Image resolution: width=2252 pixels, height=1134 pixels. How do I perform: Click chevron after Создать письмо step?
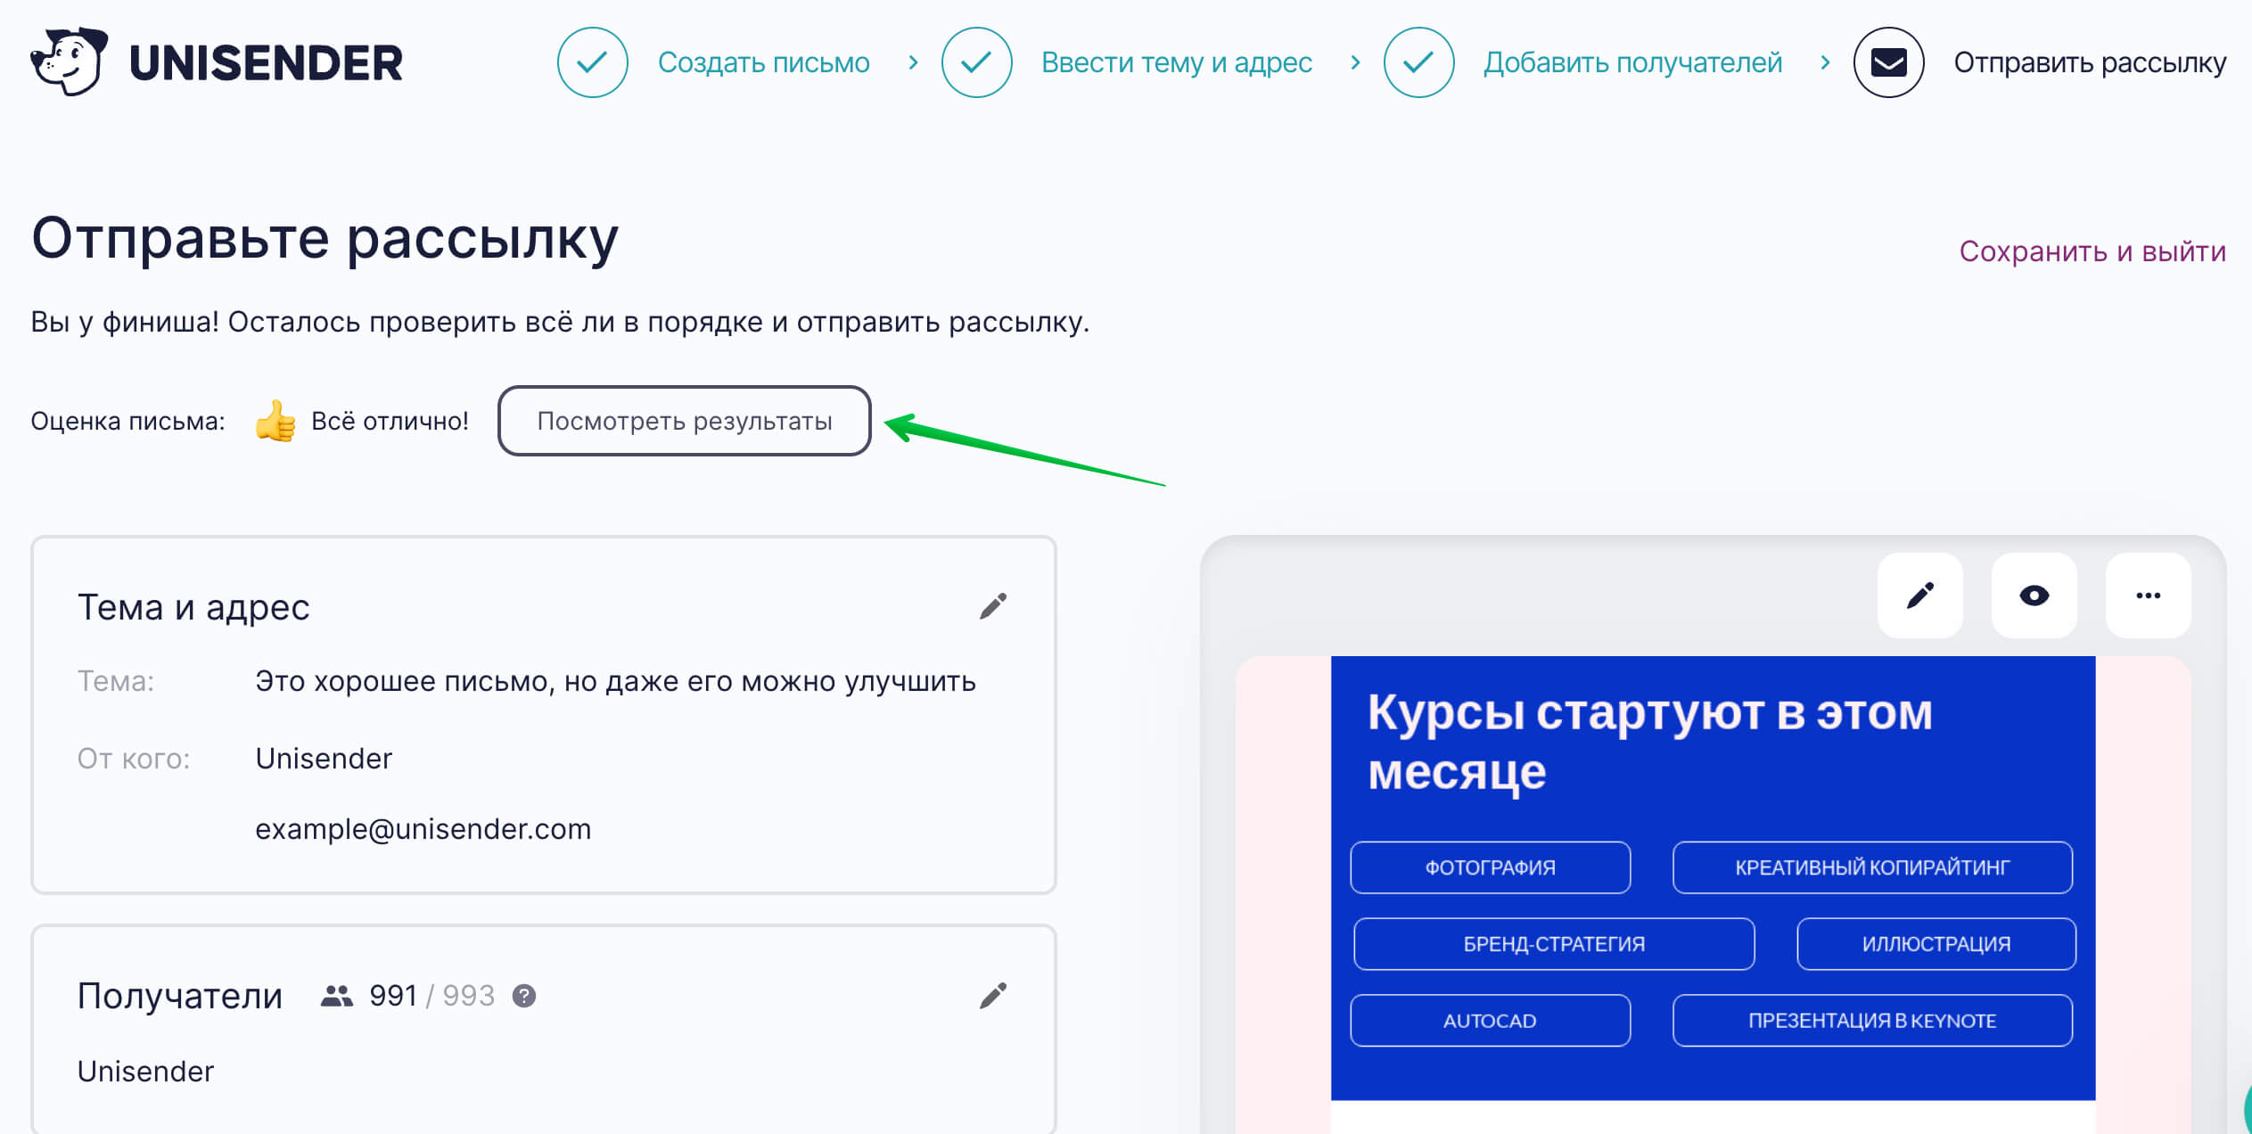click(913, 62)
